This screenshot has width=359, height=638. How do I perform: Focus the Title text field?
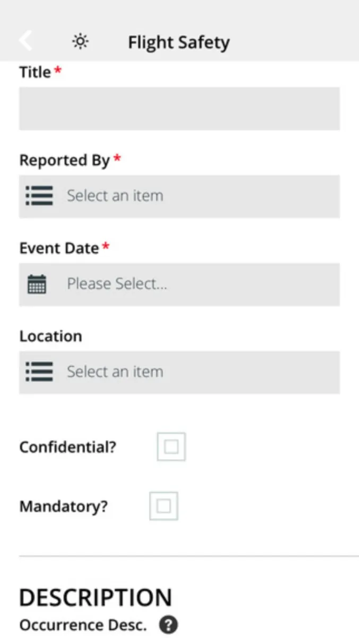click(x=179, y=108)
